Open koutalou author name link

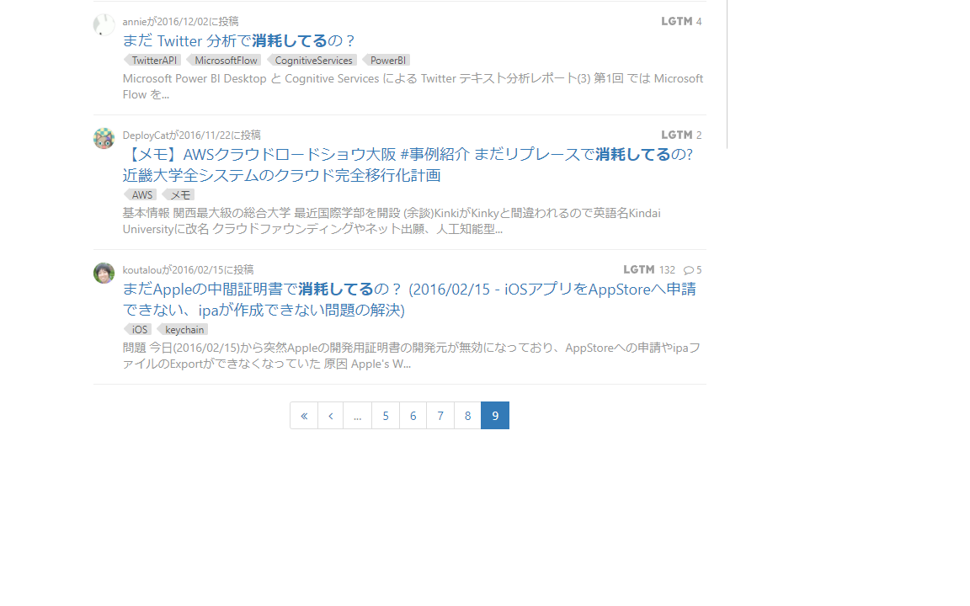tap(142, 270)
